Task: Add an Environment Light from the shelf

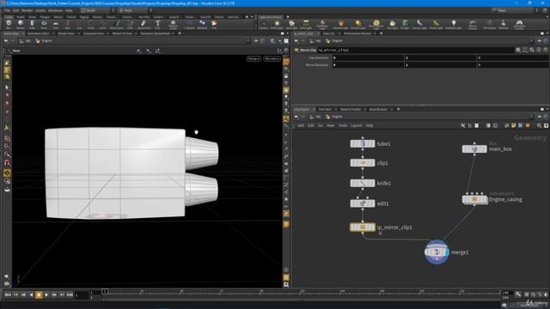Action: click(x=376, y=24)
